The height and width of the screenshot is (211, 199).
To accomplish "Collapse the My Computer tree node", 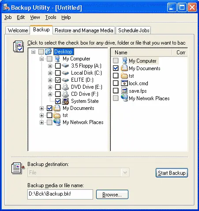I will coord(41,59).
